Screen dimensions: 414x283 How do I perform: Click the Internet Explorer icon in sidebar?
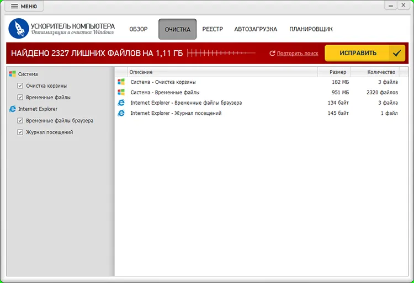pos(12,109)
